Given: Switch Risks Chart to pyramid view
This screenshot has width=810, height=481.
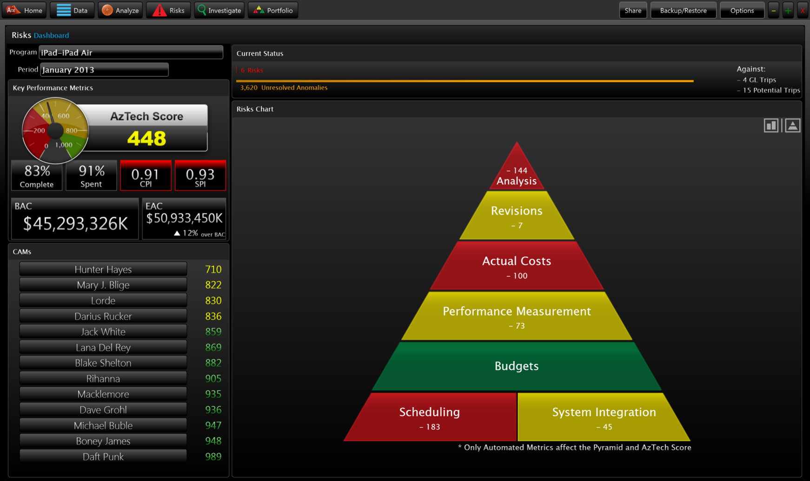Looking at the screenshot, I should click(793, 125).
